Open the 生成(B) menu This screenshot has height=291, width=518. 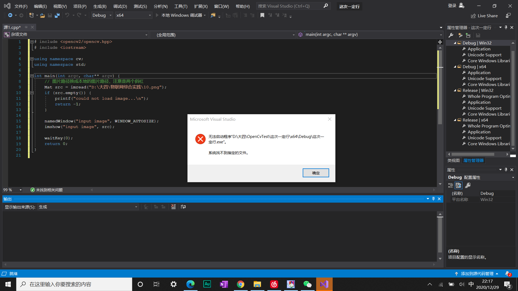tap(100, 6)
